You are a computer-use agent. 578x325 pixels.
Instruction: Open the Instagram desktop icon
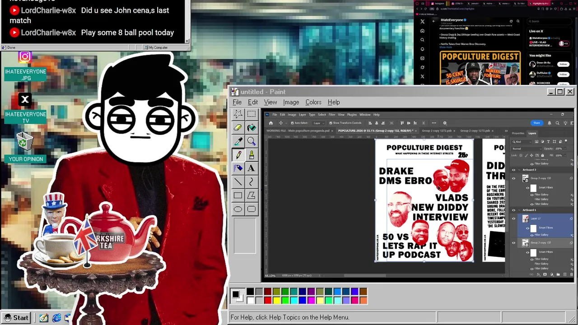25,57
